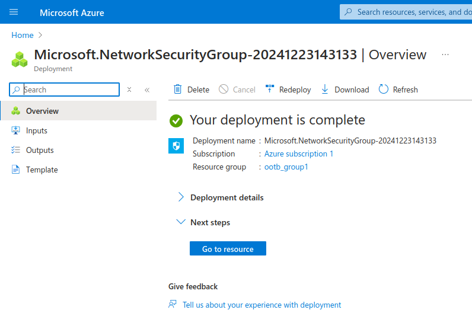Click the breadcrumb chevron after Home
The image size is (472, 329).
point(40,35)
